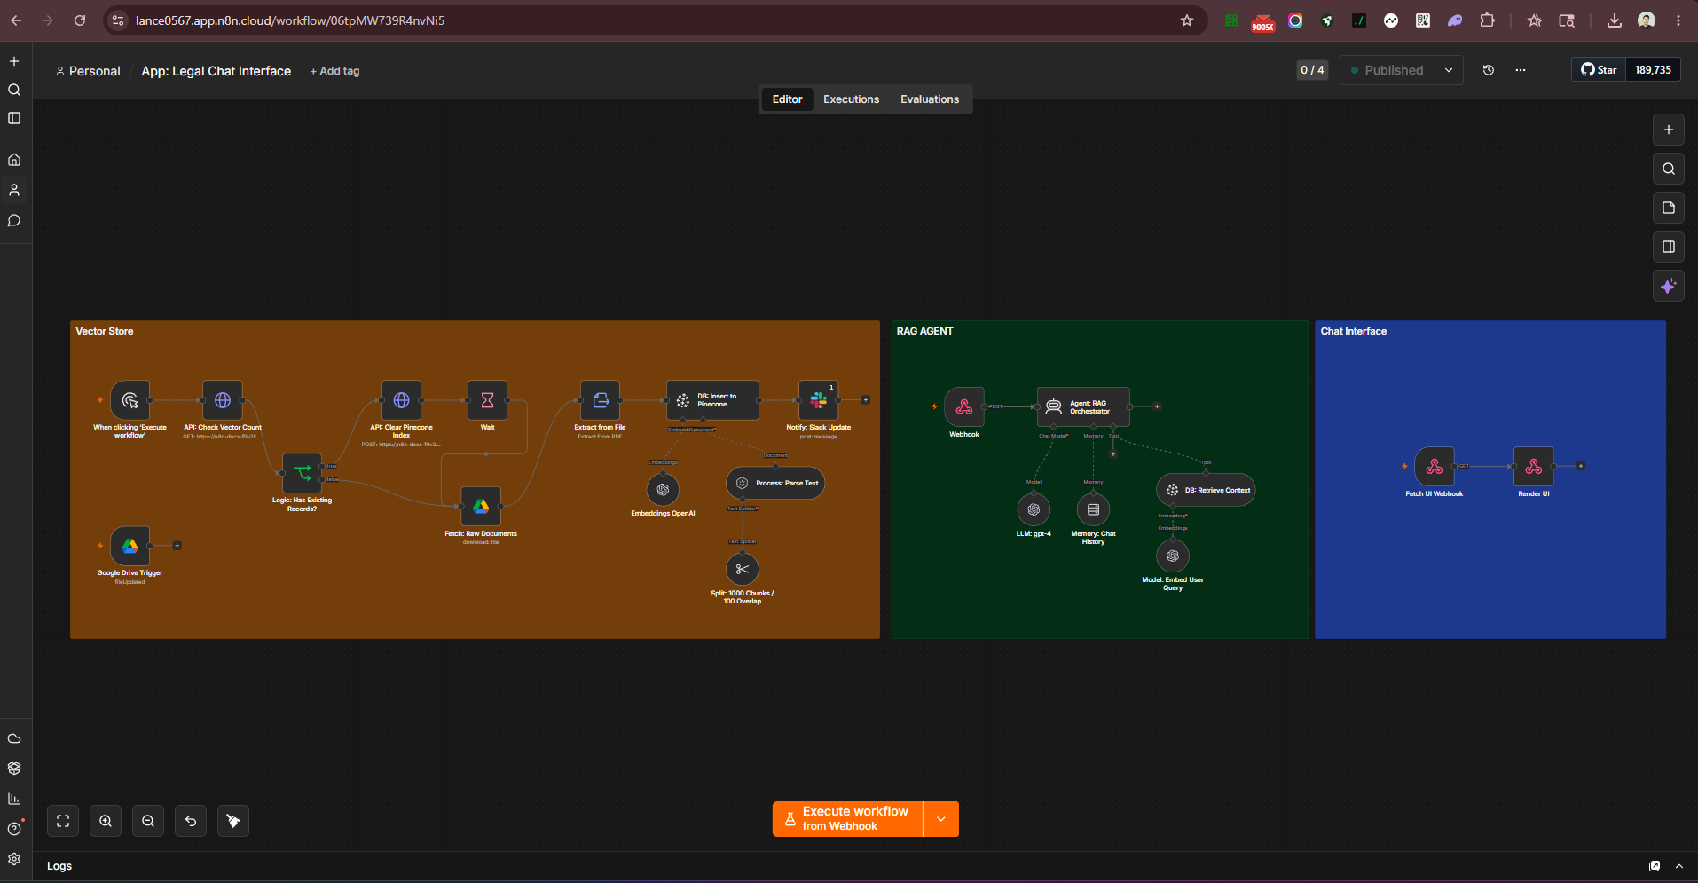The image size is (1698, 883).
Task: Pop out the Logs panel
Action: click(1655, 866)
